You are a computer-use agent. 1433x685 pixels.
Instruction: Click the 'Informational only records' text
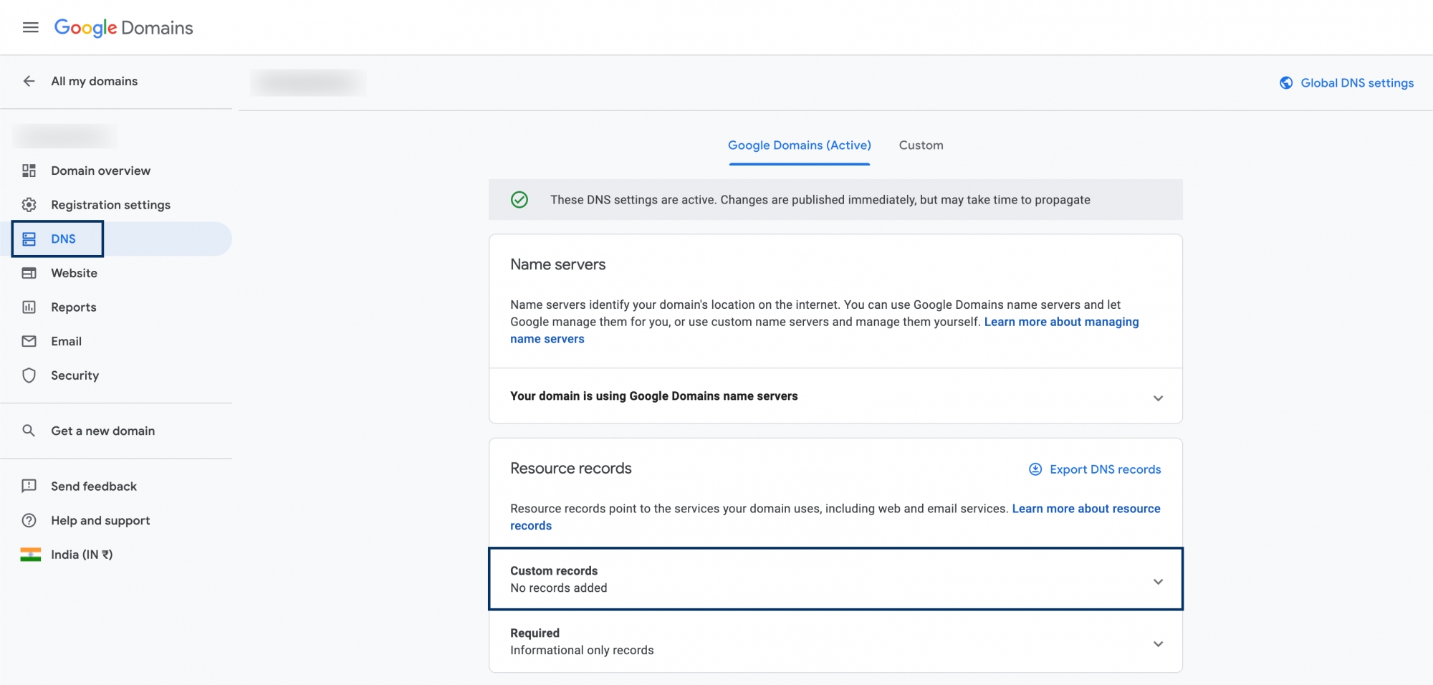click(582, 650)
